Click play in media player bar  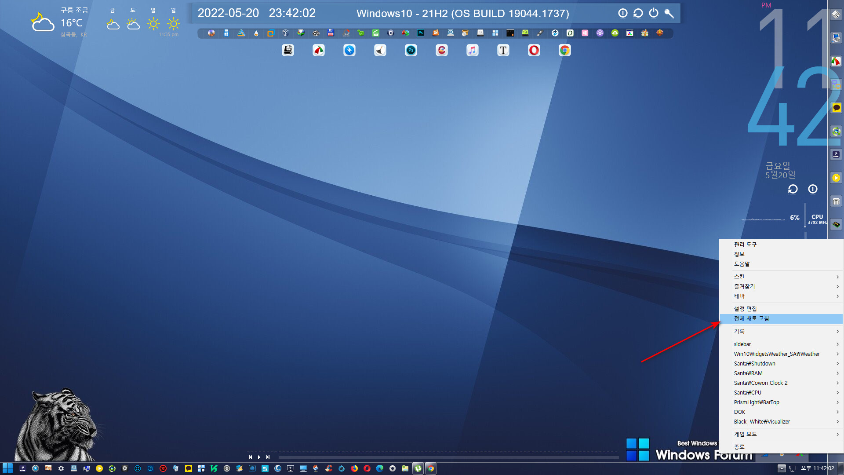[259, 457]
